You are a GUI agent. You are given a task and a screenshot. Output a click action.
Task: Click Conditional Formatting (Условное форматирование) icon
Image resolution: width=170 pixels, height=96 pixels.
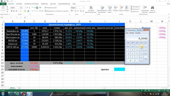91,8
